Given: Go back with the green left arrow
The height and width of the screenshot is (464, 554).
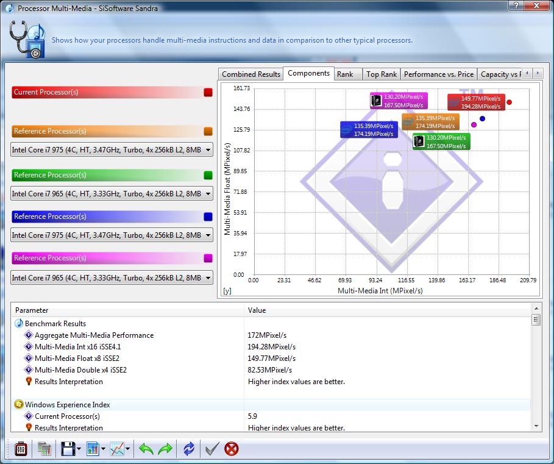Looking at the screenshot, I should point(146,449).
